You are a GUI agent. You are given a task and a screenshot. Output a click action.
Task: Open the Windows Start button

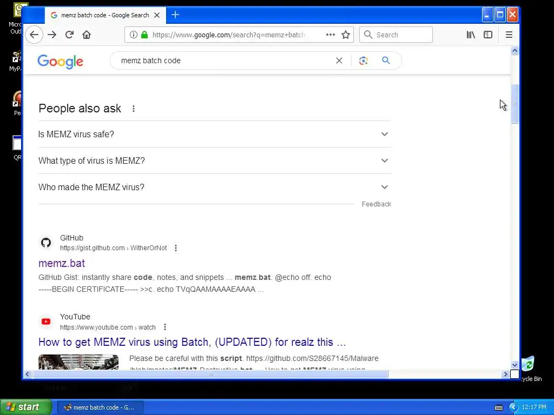(x=26, y=407)
